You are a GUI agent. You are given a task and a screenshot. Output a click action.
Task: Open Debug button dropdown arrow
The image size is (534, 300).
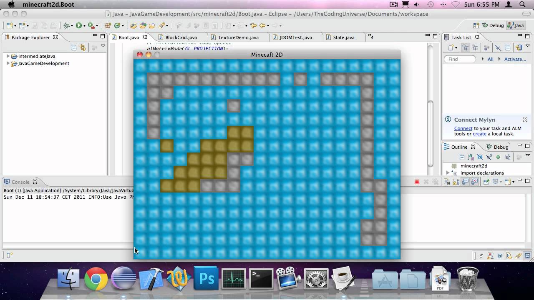[72, 26]
